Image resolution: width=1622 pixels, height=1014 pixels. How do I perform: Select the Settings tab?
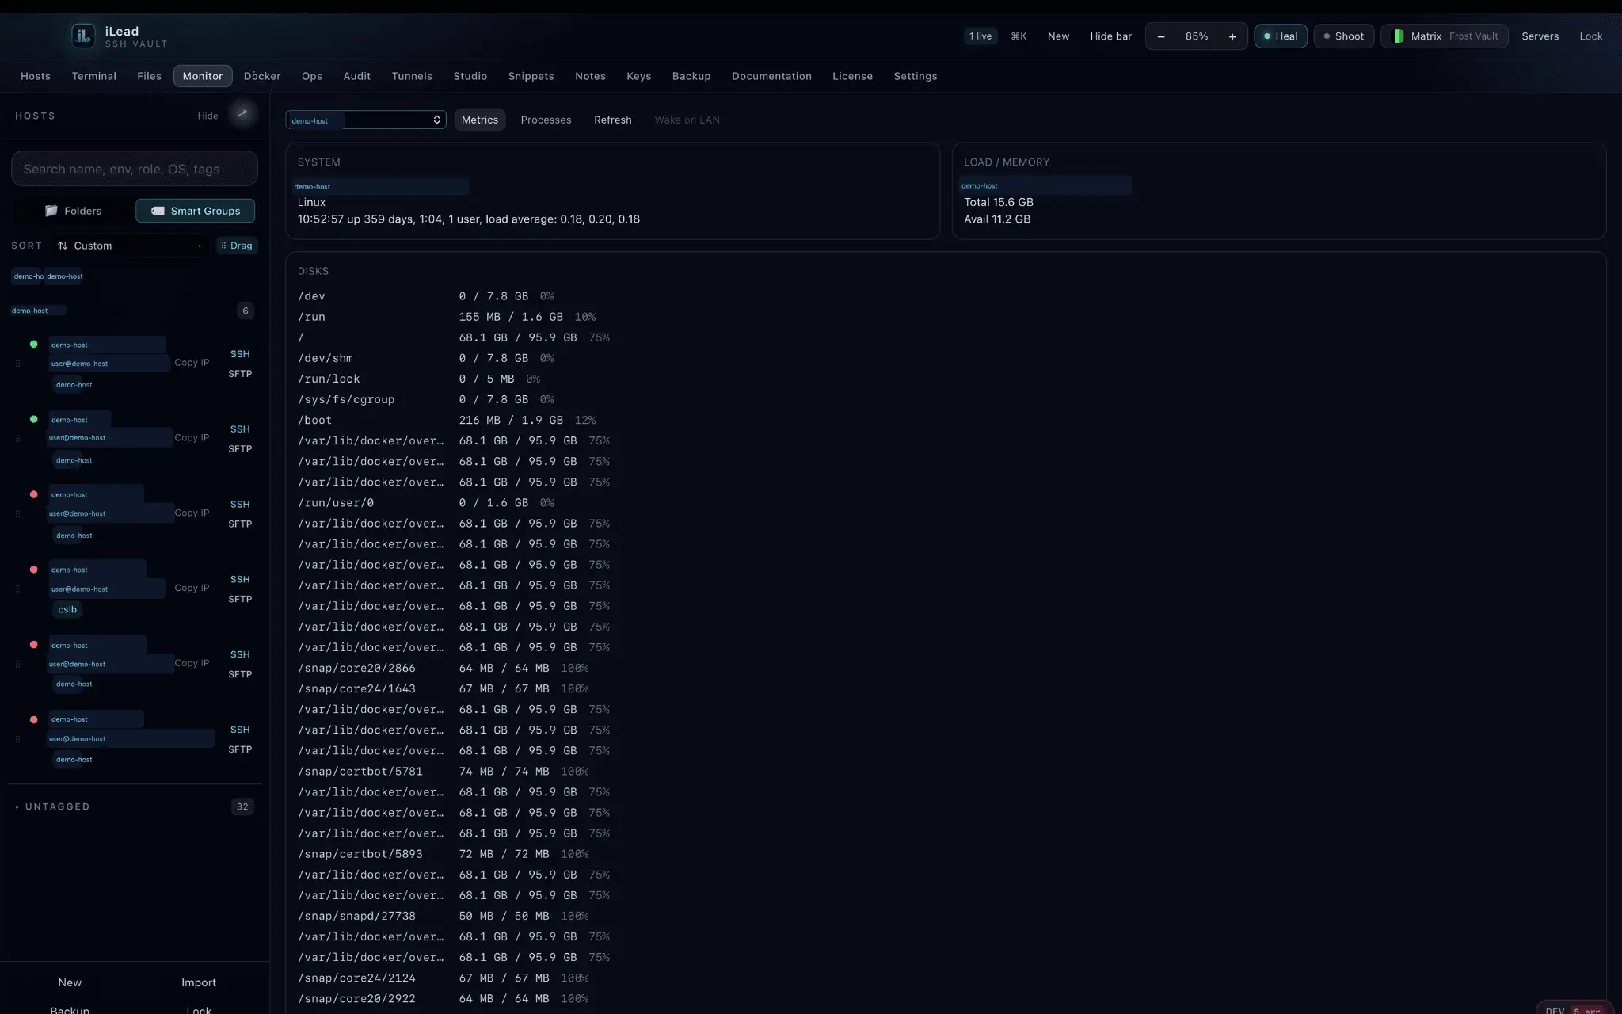pyautogui.click(x=916, y=76)
